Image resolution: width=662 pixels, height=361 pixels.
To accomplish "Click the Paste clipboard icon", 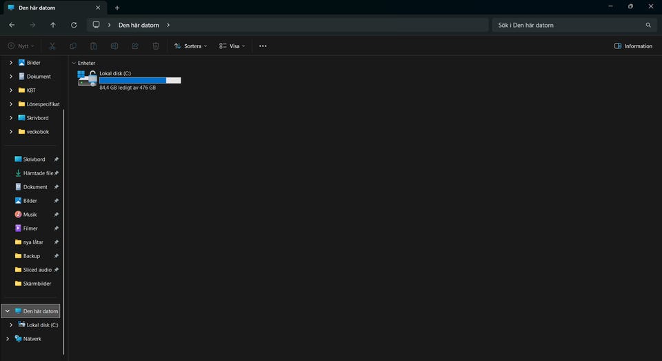I will point(94,46).
